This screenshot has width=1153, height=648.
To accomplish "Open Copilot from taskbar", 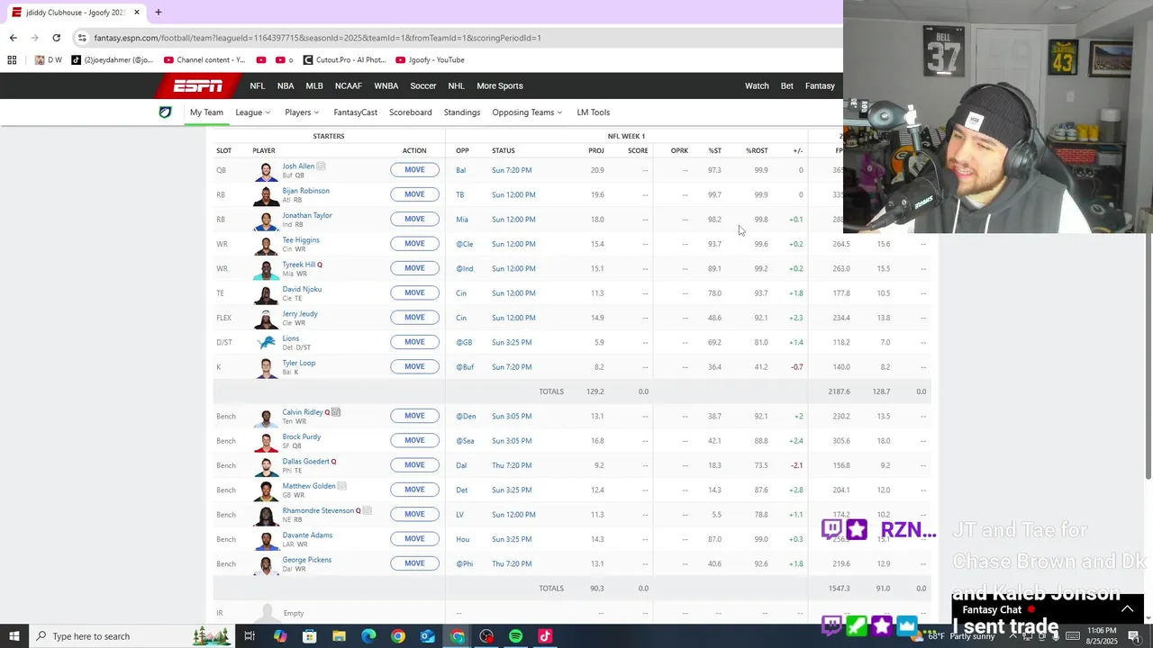I will click(280, 636).
